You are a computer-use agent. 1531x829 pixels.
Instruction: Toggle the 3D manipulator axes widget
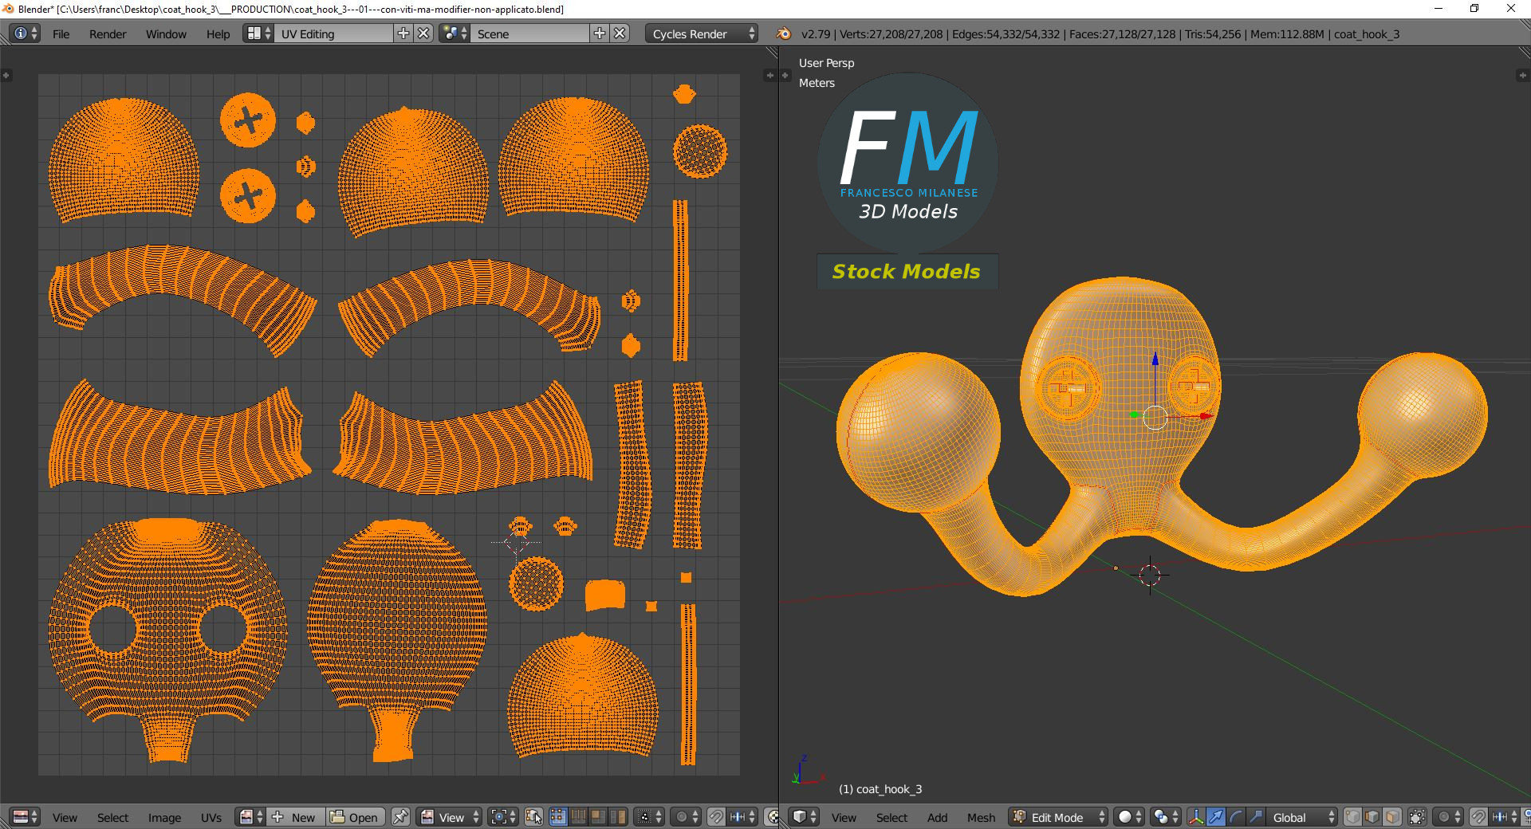click(x=1195, y=817)
